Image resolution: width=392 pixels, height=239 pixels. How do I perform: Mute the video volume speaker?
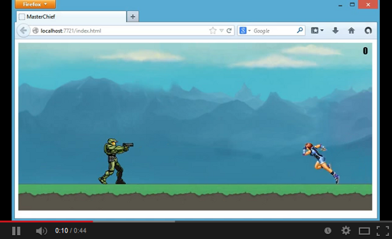click(x=41, y=231)
